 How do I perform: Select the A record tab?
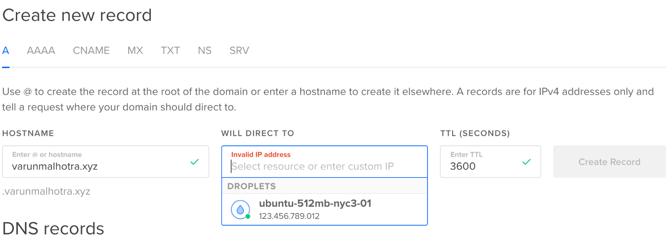(5, 51)
